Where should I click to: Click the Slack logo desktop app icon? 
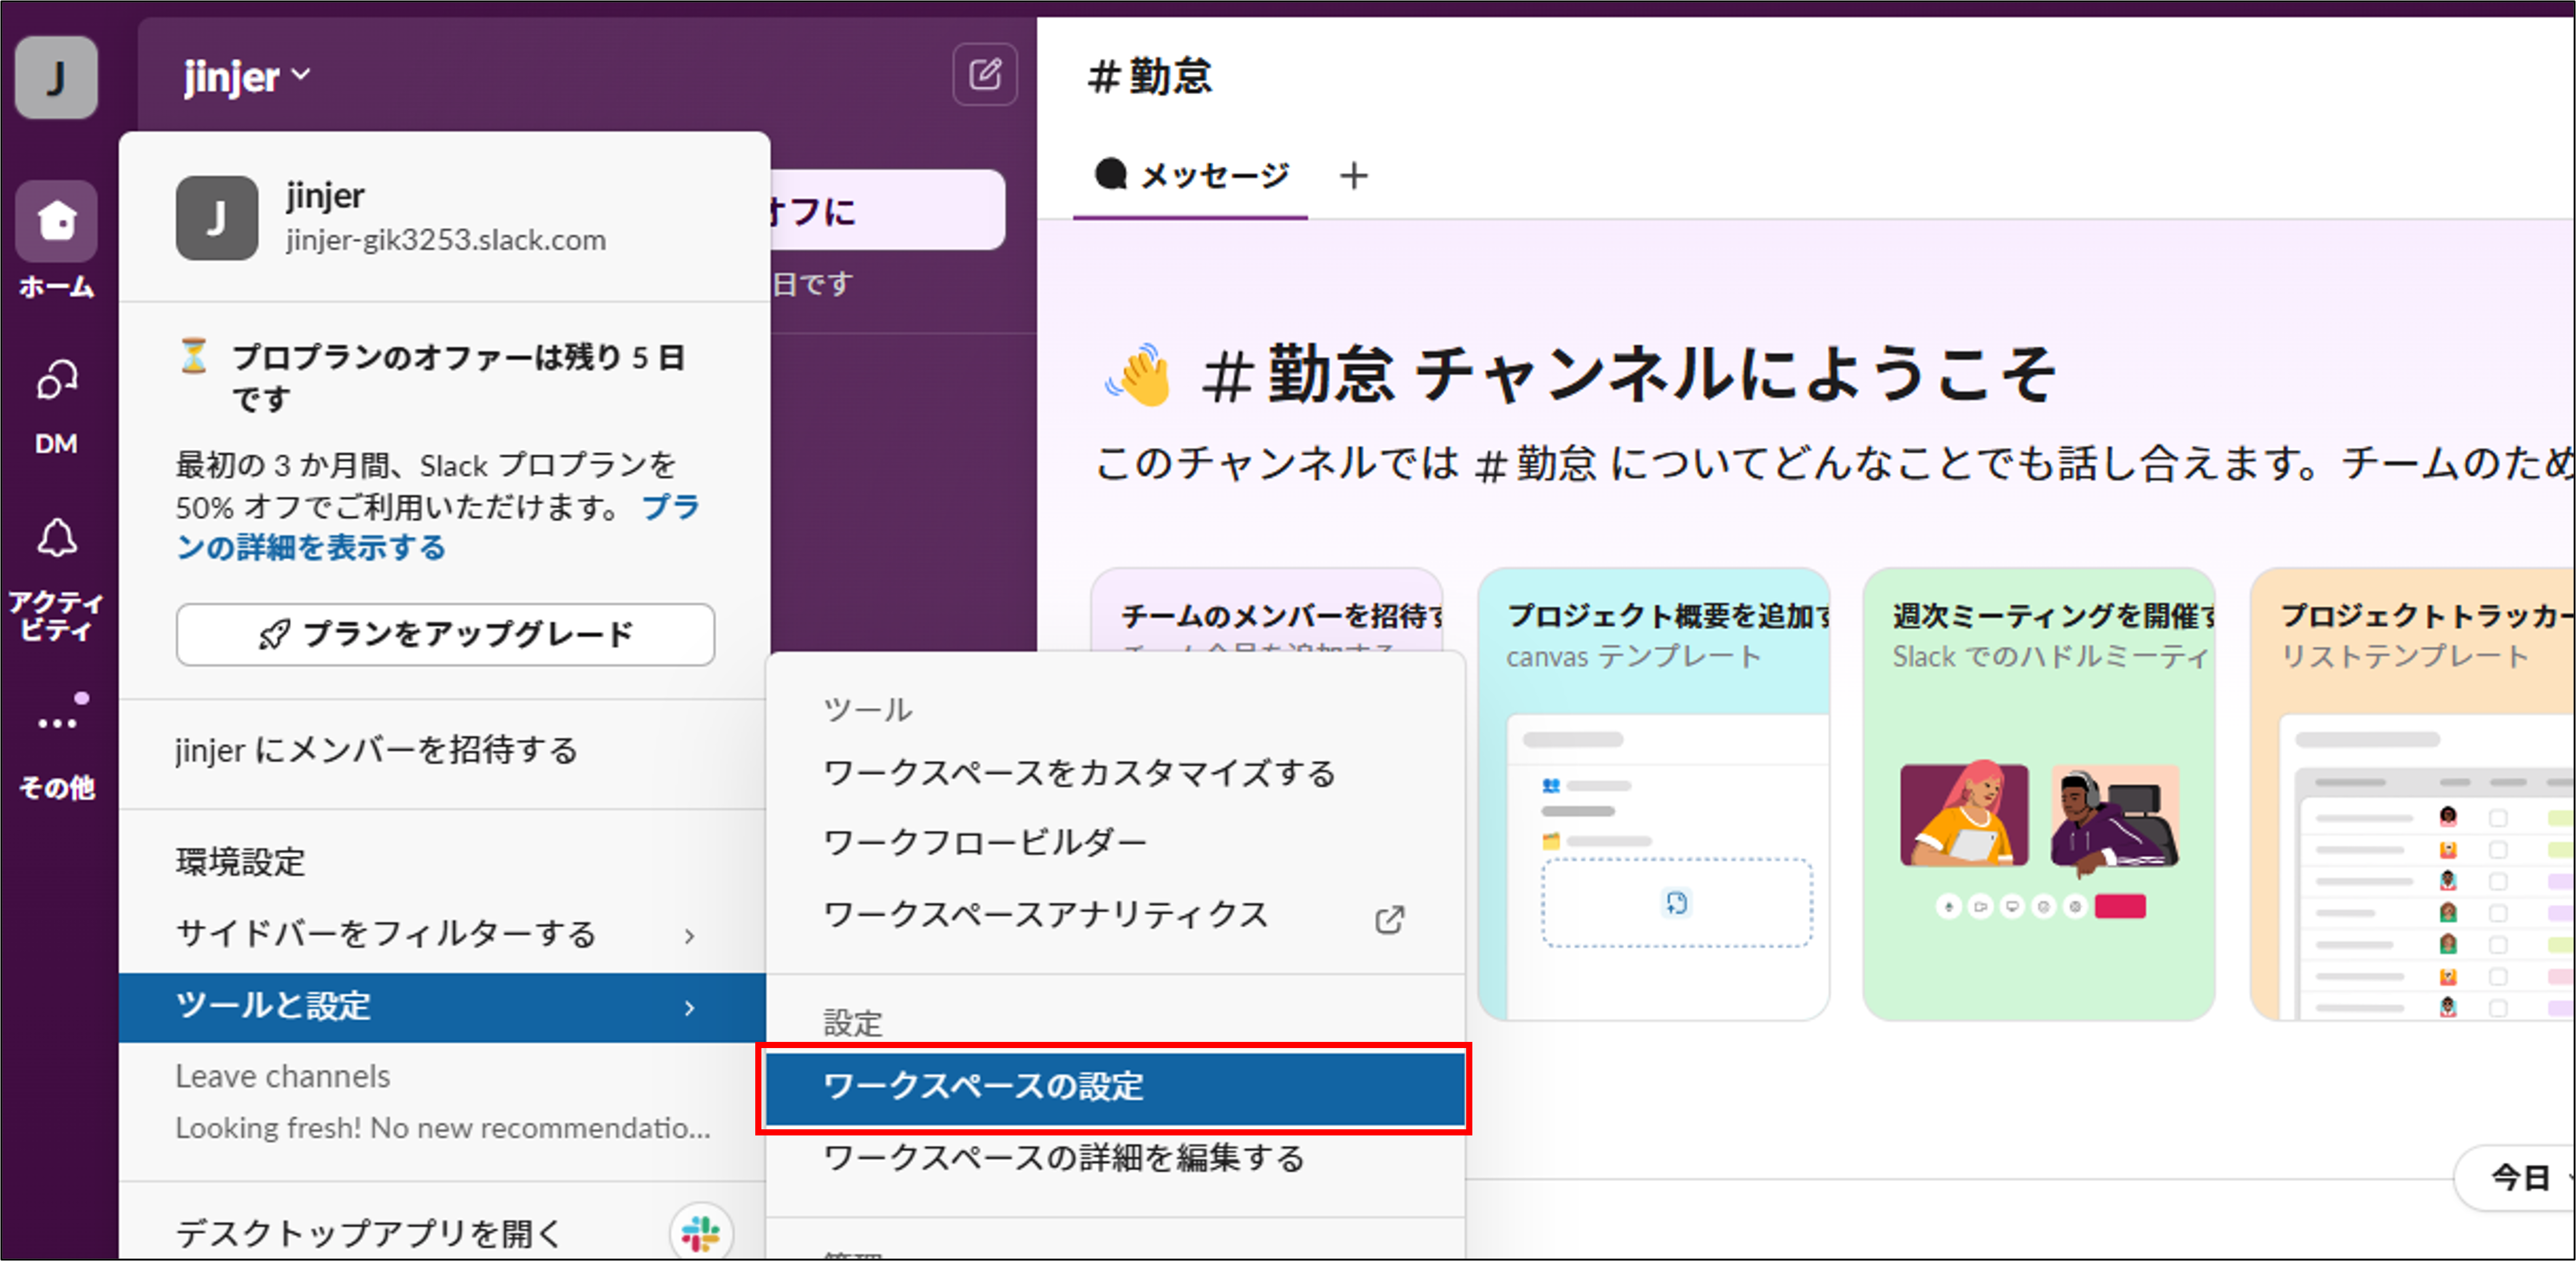click(701, 1233)
